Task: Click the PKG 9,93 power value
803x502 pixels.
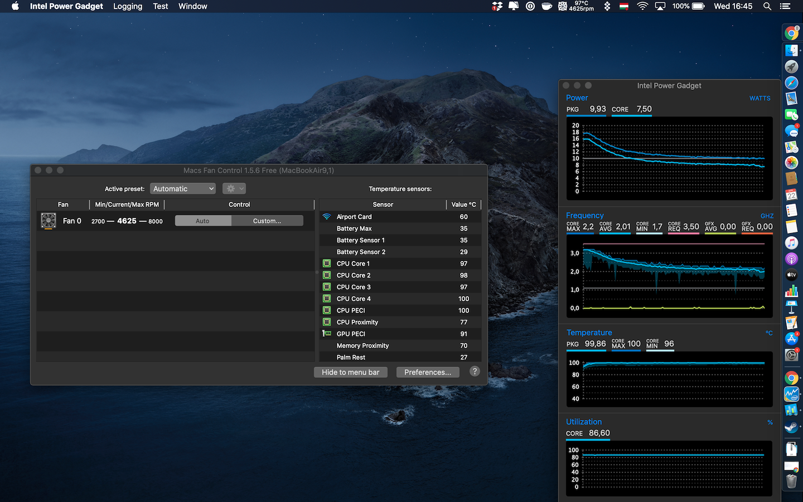Action: 586,109
